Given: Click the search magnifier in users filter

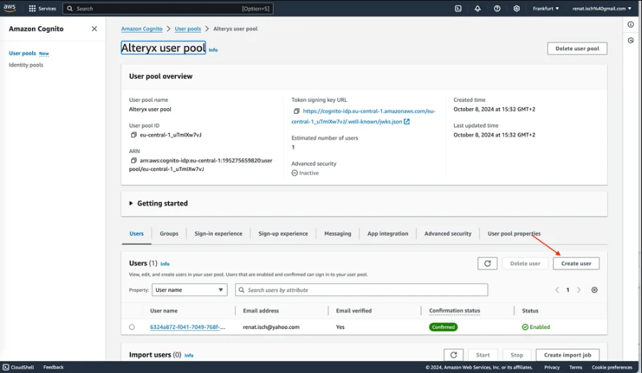Looking at the screenshot, I should click(242, 290).
